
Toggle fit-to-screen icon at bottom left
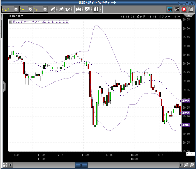click(5, 165)
